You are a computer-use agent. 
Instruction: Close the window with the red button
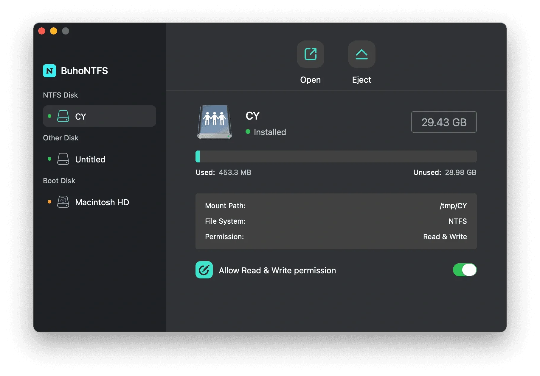click(x=42, y=31)
